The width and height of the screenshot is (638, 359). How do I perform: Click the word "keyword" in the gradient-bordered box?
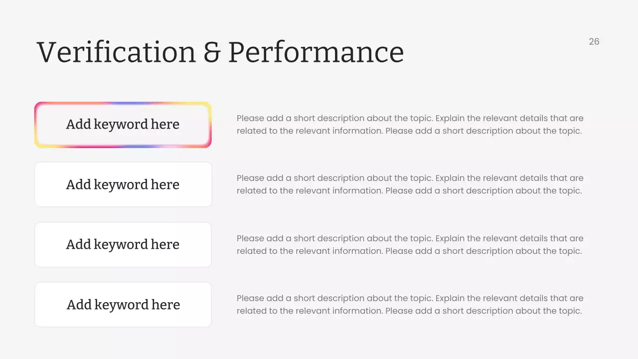point(121,124)
